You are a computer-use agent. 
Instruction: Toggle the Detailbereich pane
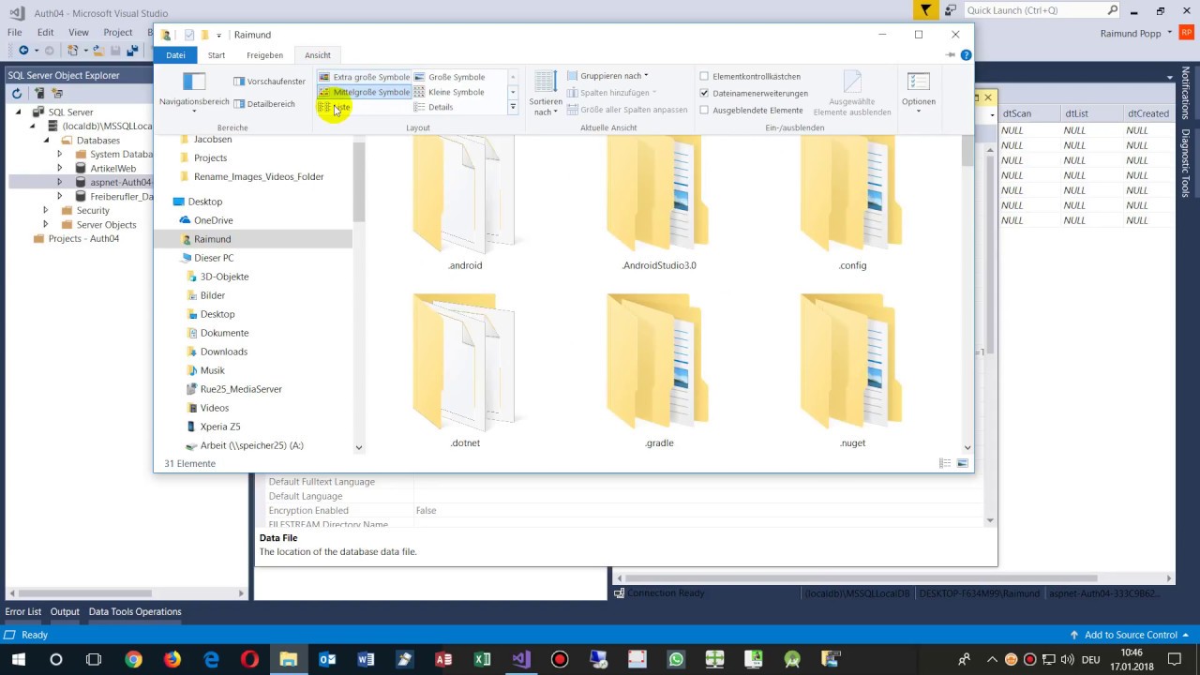coord(264,104)
